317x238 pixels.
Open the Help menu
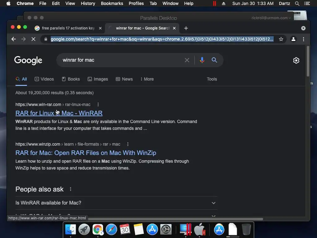coord(189,3)
